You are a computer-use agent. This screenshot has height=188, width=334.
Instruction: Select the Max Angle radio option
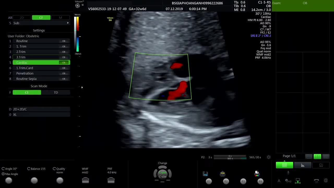(3, 174)
